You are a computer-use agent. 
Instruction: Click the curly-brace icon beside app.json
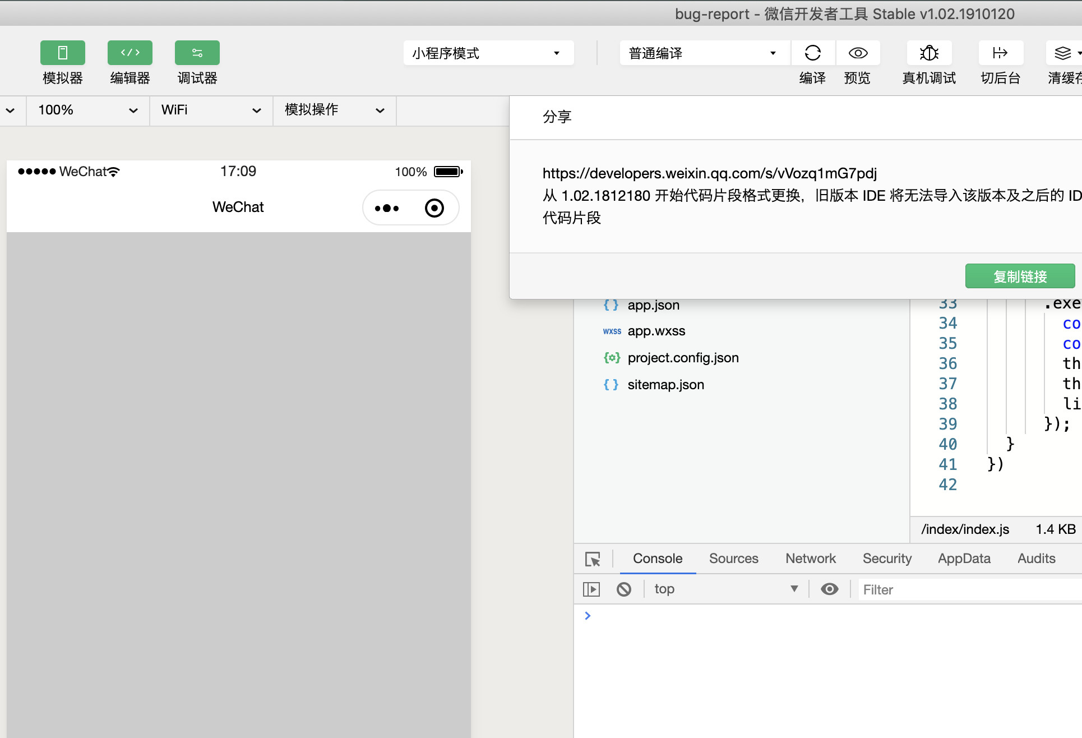pos(611,305)
